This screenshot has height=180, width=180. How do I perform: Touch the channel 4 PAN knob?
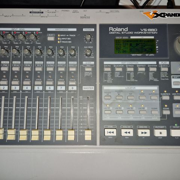(x=27, y=52)
